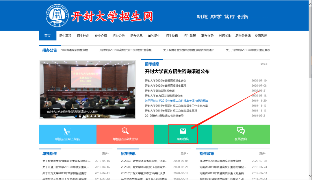Open 2019级新生录取通知书快递单号 link
The image size is (312, 180).
point(164,116)
